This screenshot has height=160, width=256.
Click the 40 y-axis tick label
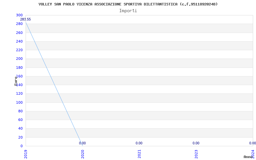pyautogui.click(x=20, y=129)
